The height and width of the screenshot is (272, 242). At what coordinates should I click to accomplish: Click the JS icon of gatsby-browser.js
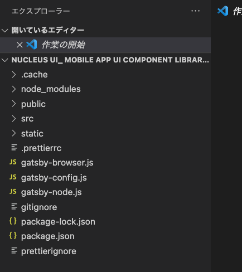coord(13,162)
